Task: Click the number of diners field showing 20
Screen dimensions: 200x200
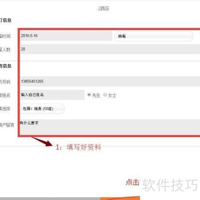Action: click(110, 49)
